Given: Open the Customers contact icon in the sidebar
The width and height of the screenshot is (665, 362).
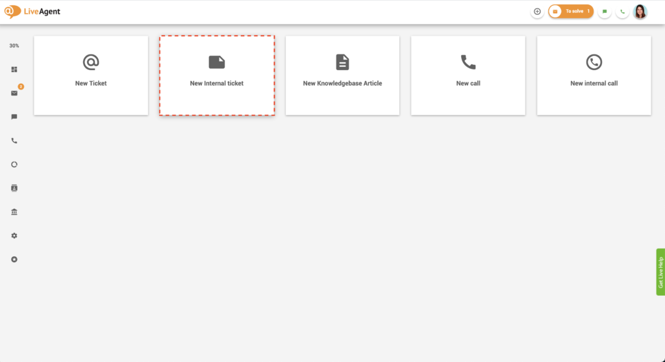Looking at the screenshot, I should [14, 188].
